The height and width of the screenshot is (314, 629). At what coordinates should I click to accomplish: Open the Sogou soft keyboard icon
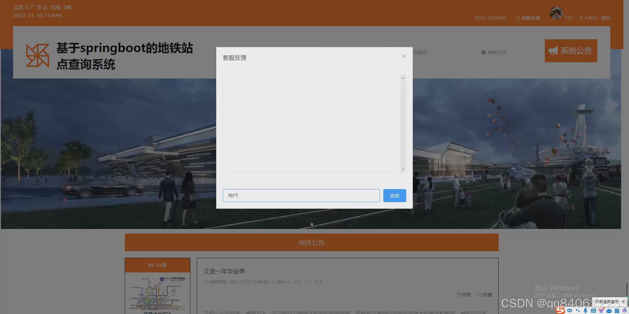(593, 311)
